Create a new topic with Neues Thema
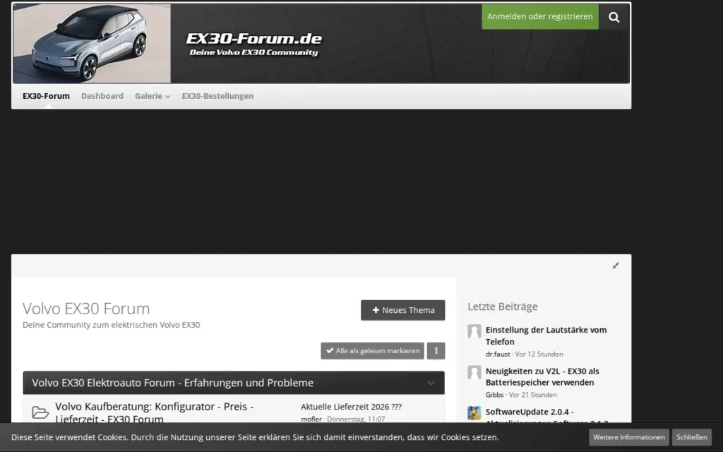This screenshot has width=723, height=452. point(403,310)
